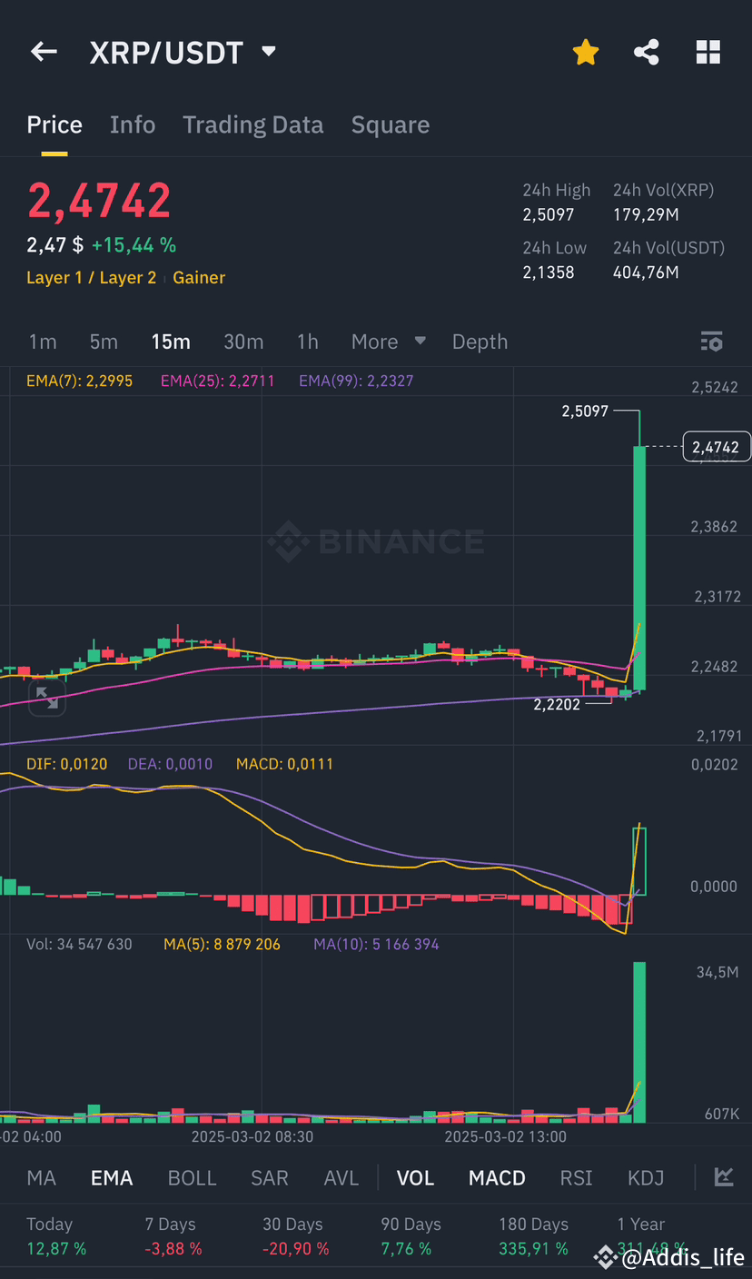
Task: Toggle the EMA indicator
Action: [112, 1178]
